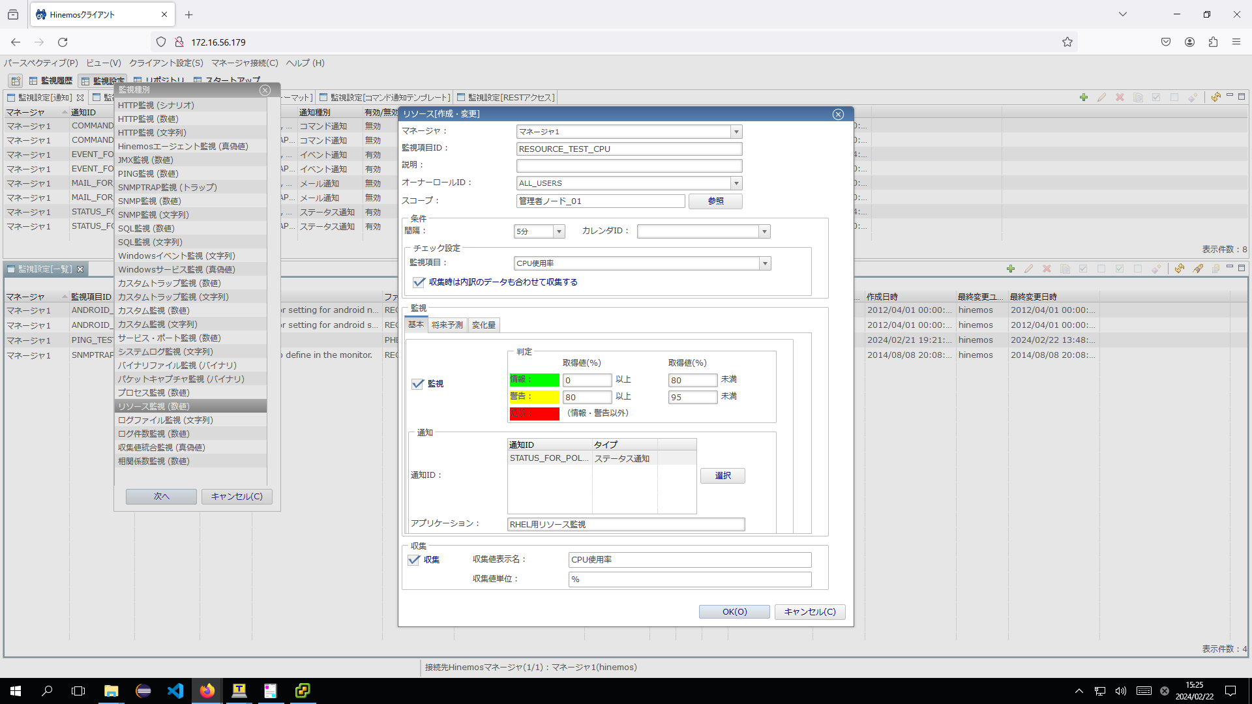1252x704 pixels.
Task: Close the 監視種別 dialog with its X icon
Action: pyautogui.click(x=265, y=90)
